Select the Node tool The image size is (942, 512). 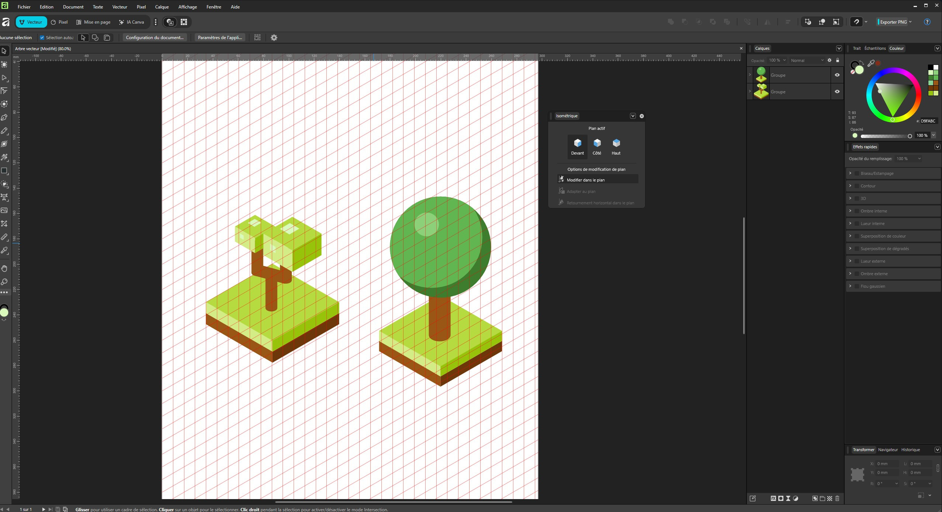click(x=4, y=78)
